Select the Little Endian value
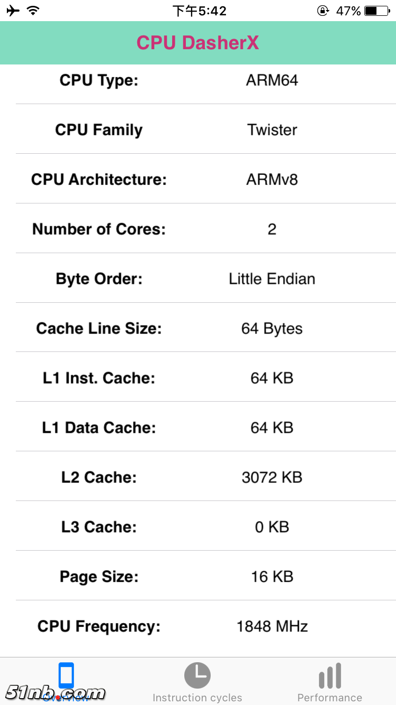Image resolution: width=396 pixels, height=705 pixels. pos(272,279)
